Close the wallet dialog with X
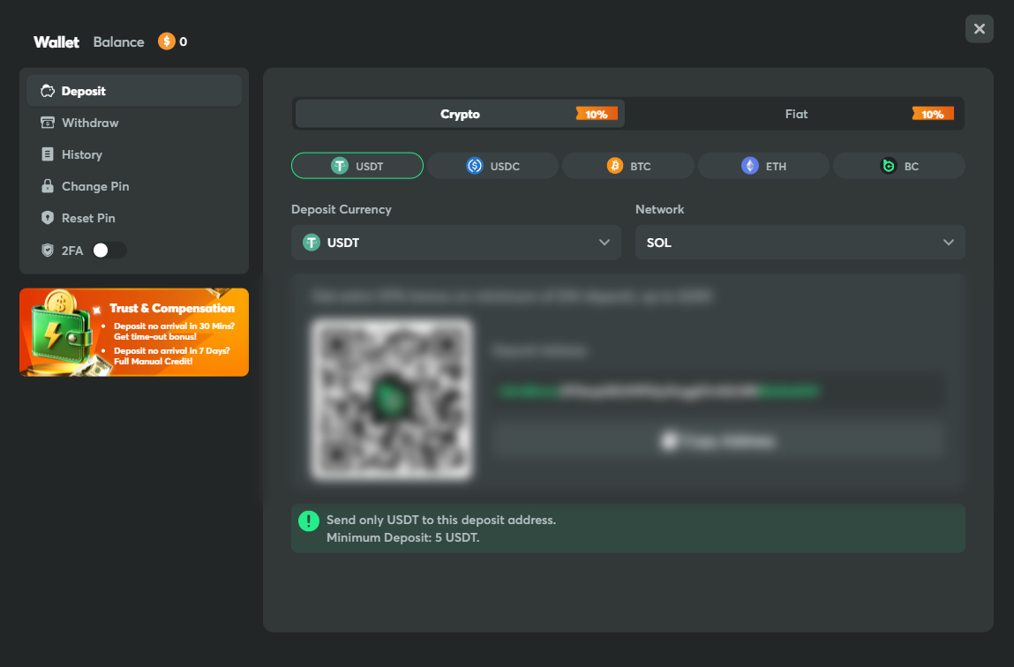Viewport: 1014px width, 667px height. pos(979,29)
